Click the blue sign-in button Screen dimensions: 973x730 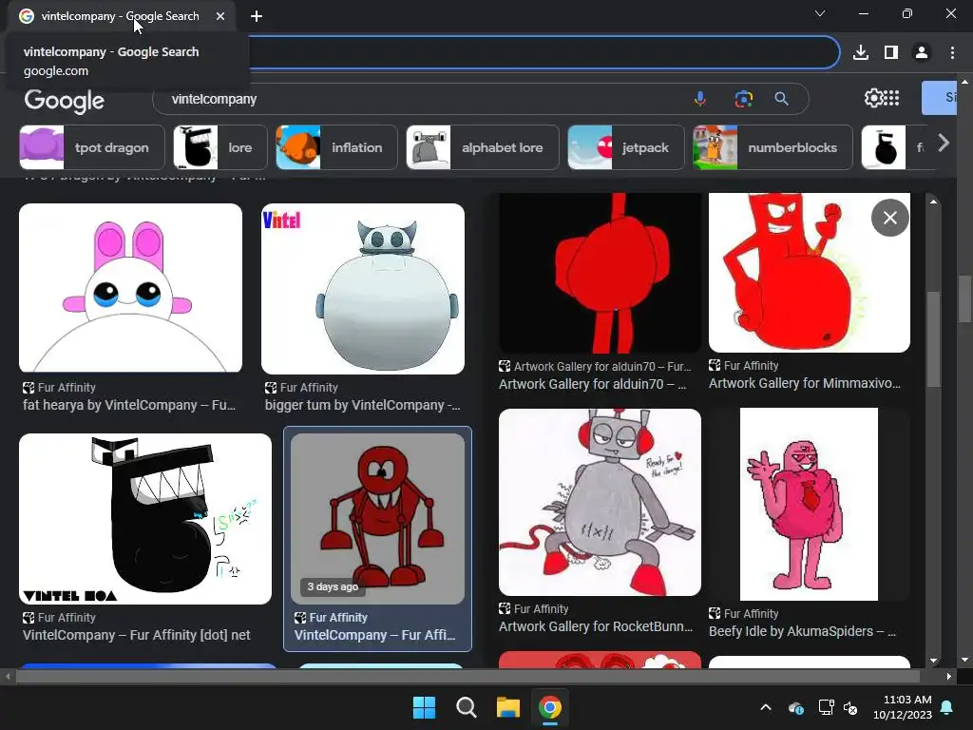tap(939, 98)
